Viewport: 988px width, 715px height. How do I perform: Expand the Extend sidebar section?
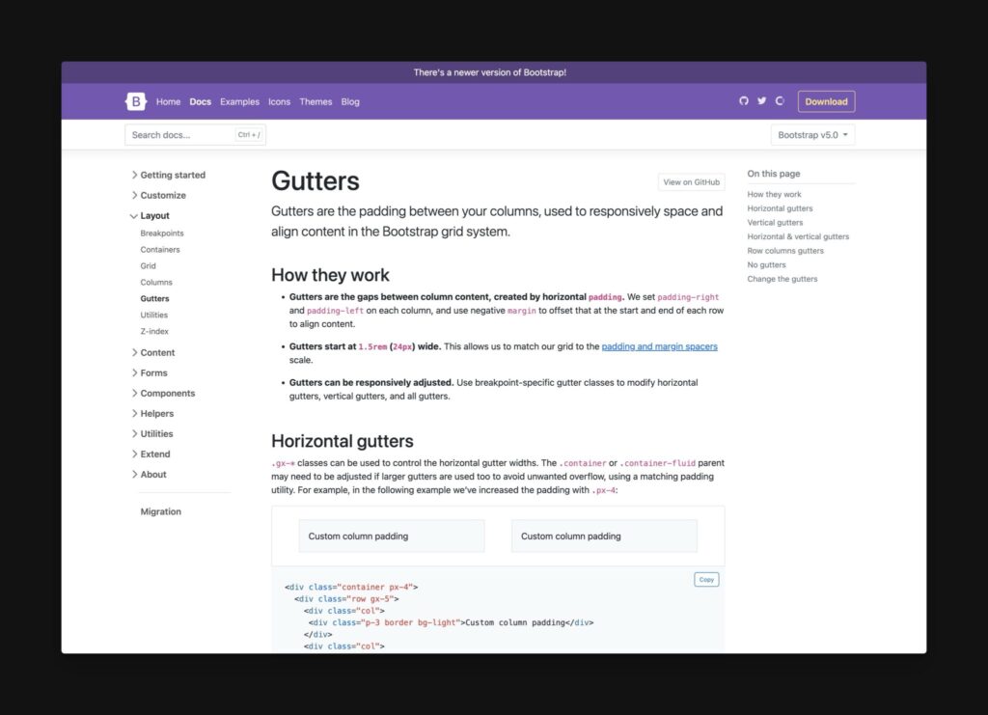point(150,454)
